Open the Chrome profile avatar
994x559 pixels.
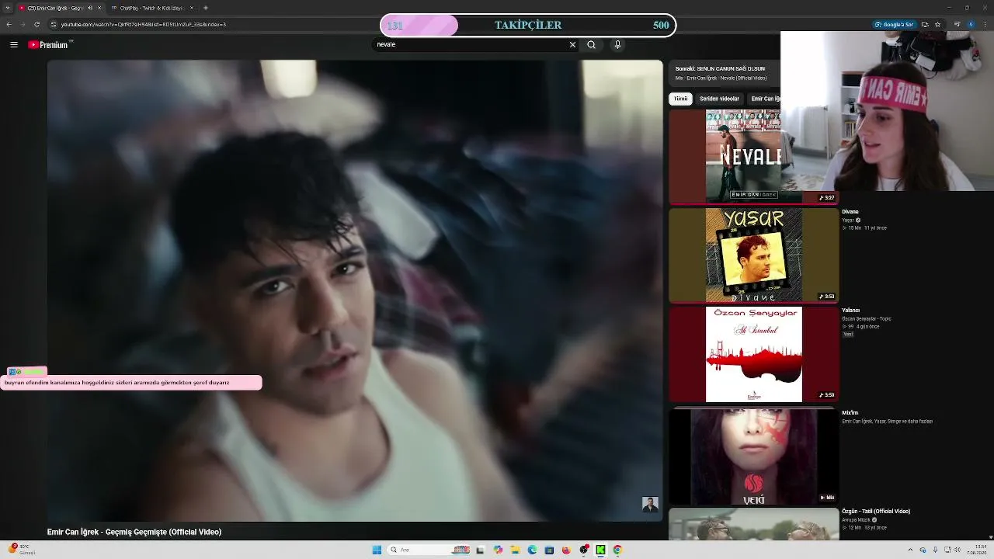pyautogui.click(x=971, y=24)
